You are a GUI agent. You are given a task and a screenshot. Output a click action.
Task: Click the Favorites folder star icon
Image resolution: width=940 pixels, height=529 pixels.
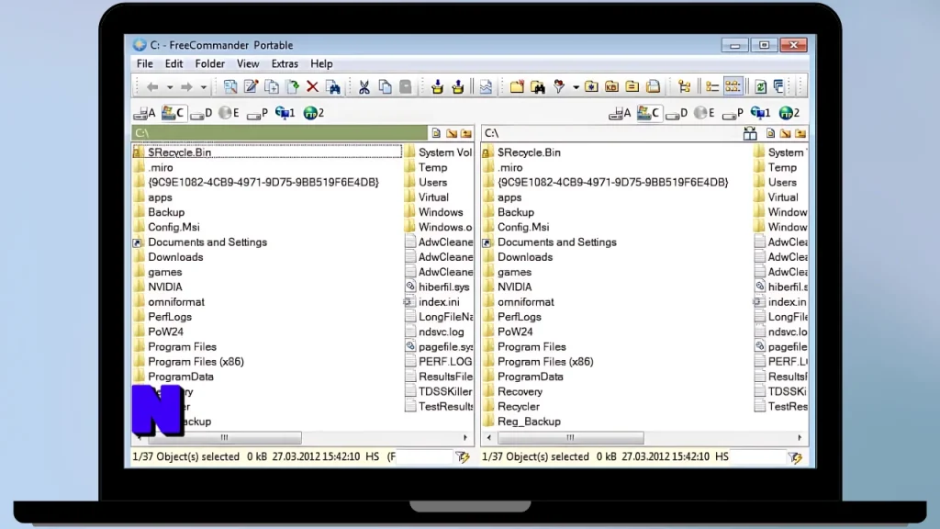pos(591,87)
